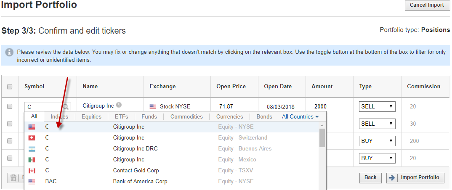Screen dimensions: 452x190
Task: Click the trash delete icon below the table
Action: pyautogui.click(x=13, y=178)
